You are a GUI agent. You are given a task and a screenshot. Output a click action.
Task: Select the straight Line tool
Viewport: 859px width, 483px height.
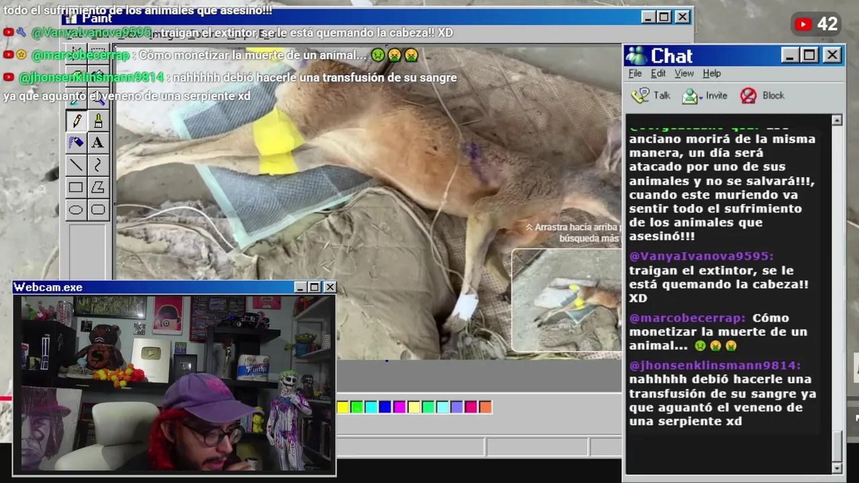76,164
